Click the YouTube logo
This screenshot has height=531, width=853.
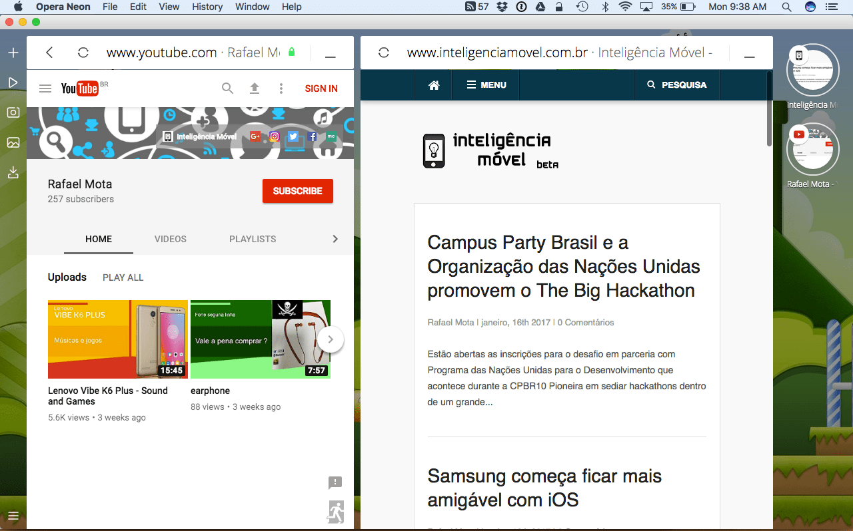[80, 88]
